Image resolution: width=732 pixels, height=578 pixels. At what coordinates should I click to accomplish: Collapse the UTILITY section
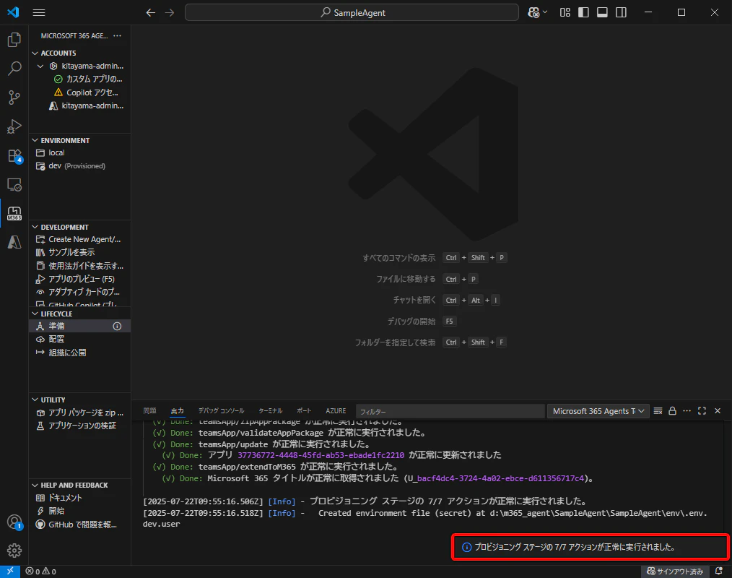pyautogui.click(x=35, y=400)
